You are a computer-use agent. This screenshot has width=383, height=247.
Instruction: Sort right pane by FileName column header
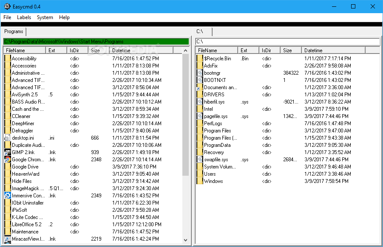coord(217,50)
